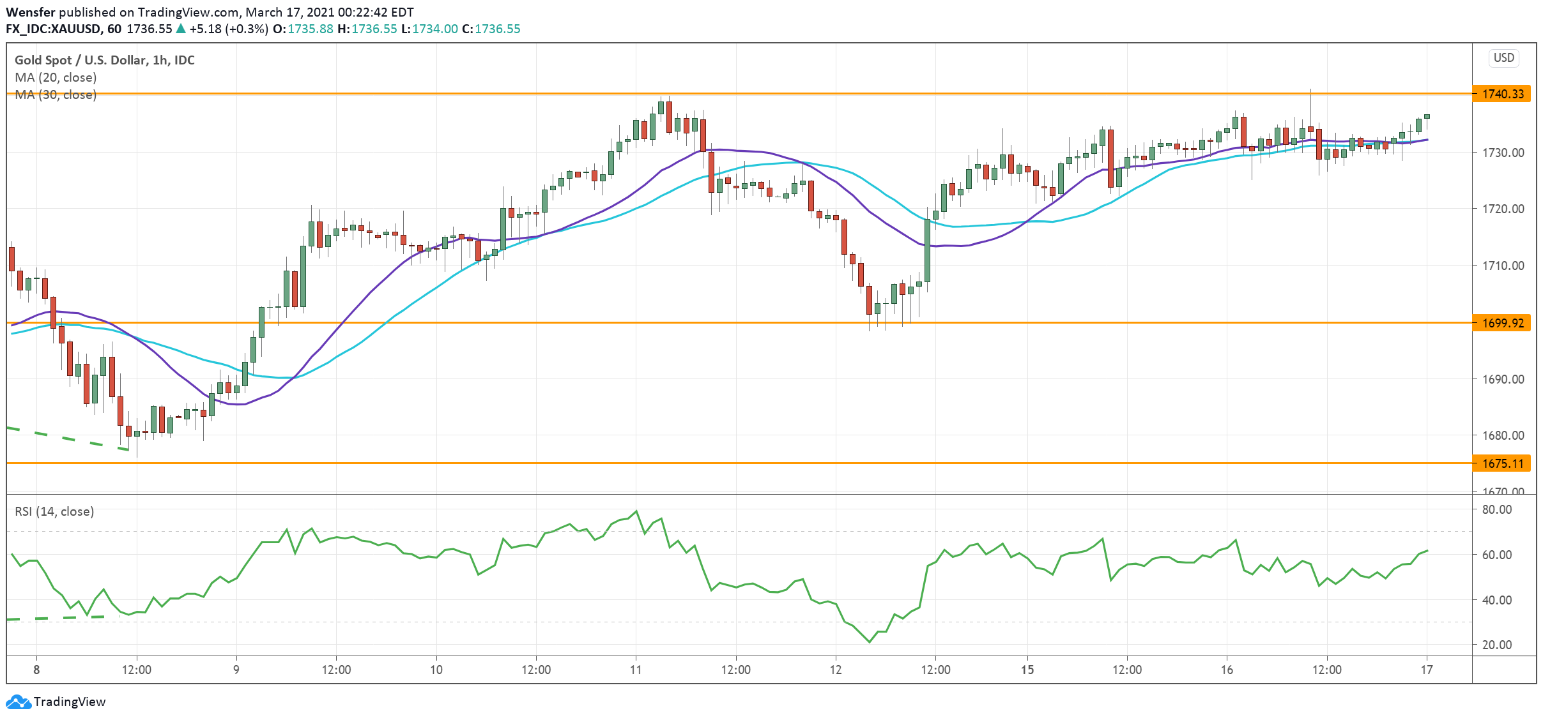Click the highlighted 1740.33 price label
The width and height of the screenshot is (1543, 720).
pyautogui.click(x=1505, y=94)
